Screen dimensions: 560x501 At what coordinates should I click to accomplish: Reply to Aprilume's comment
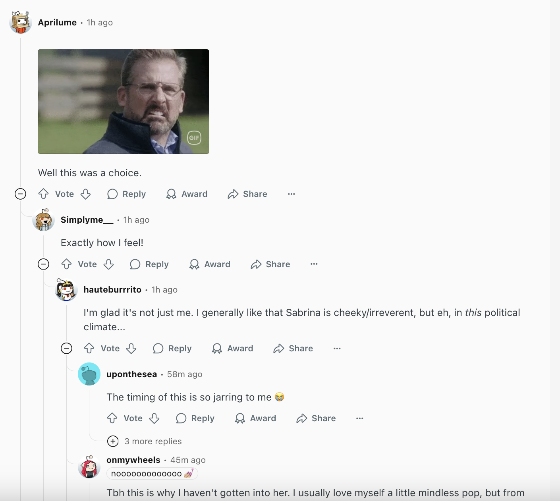[x=126, y=194]
